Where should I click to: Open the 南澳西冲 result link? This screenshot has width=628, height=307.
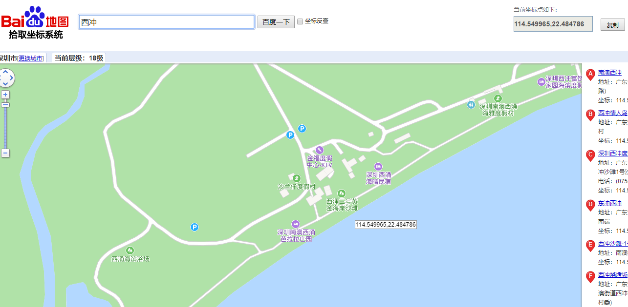coord(610,73)
